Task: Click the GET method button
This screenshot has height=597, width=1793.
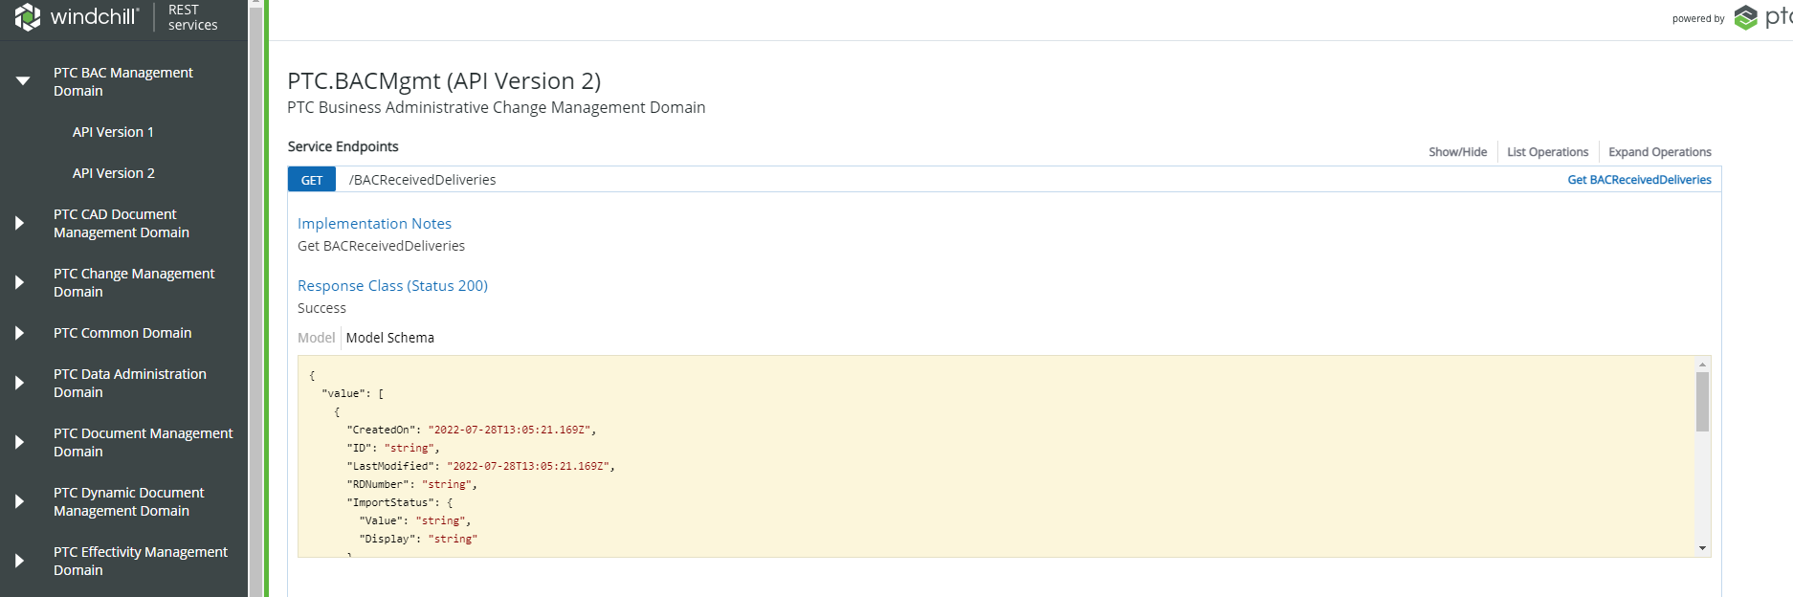Action: [x=312, y=180]
